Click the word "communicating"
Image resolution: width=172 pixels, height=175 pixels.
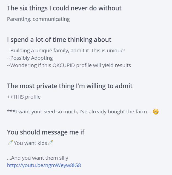[x=51, y=19]
